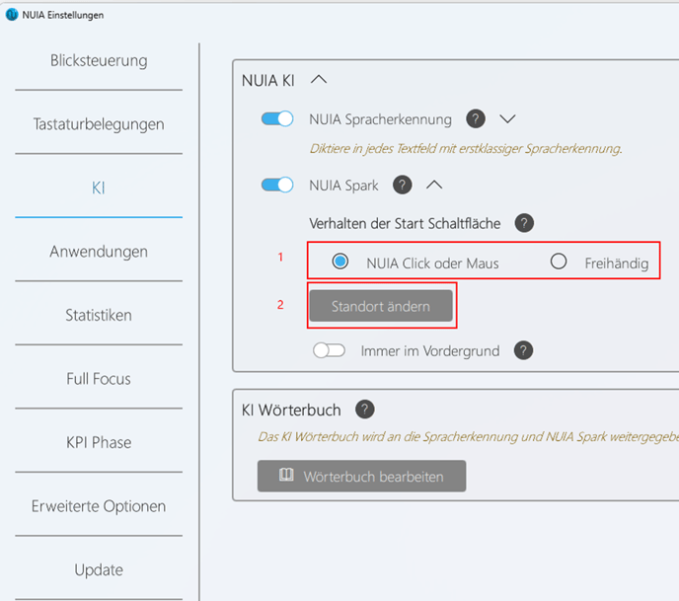The image size is (679, 601).
Task: Open the Update tab
Action: click(99, 569)
